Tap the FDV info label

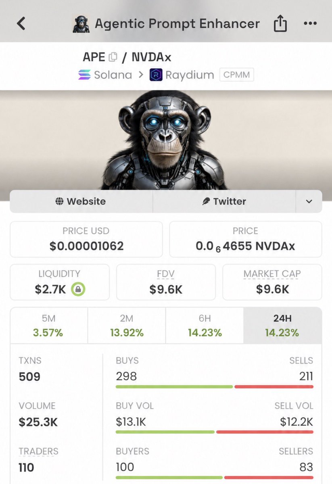[166, 274]
